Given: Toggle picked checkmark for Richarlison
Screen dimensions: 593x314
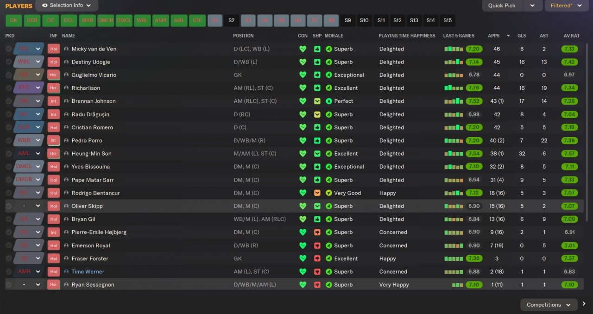Looking at the screenshot, I should pyautogui.click(x=9, y=88).
